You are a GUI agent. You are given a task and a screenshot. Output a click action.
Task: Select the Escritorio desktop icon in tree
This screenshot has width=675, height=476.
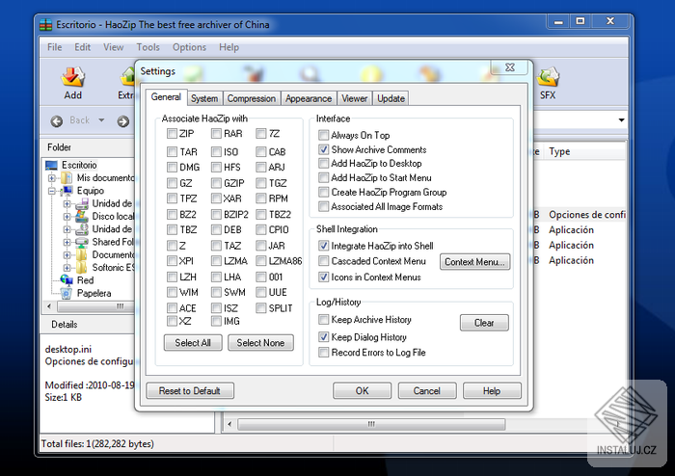click(51, 165)
